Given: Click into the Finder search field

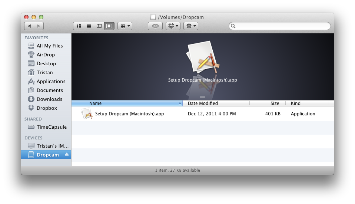Looking at the screenshot, I should click(280, 26).
